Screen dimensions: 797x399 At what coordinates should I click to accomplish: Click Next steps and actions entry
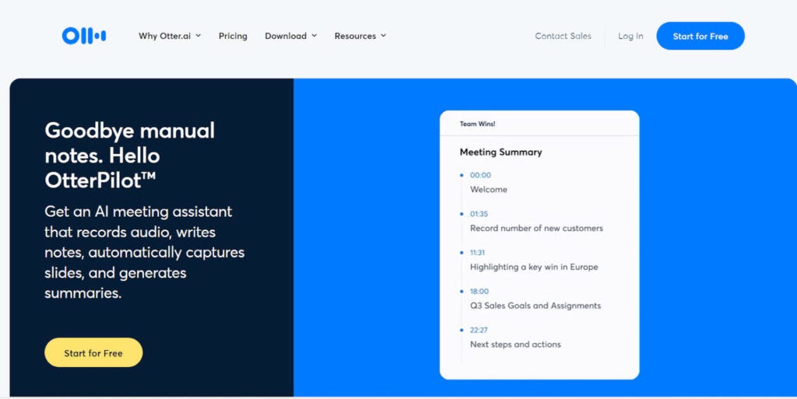(x=515, y=345)
